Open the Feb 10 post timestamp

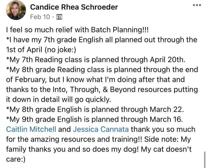[x=40, y=17]
